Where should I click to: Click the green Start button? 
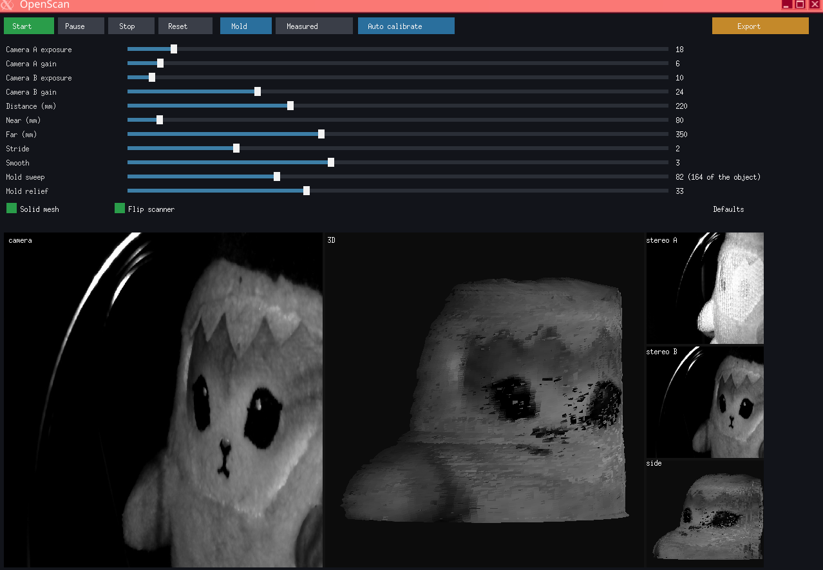(x=29, y=26)
